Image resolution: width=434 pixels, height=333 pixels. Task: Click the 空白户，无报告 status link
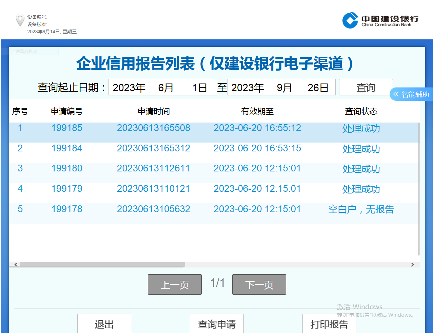pos(361,209)
